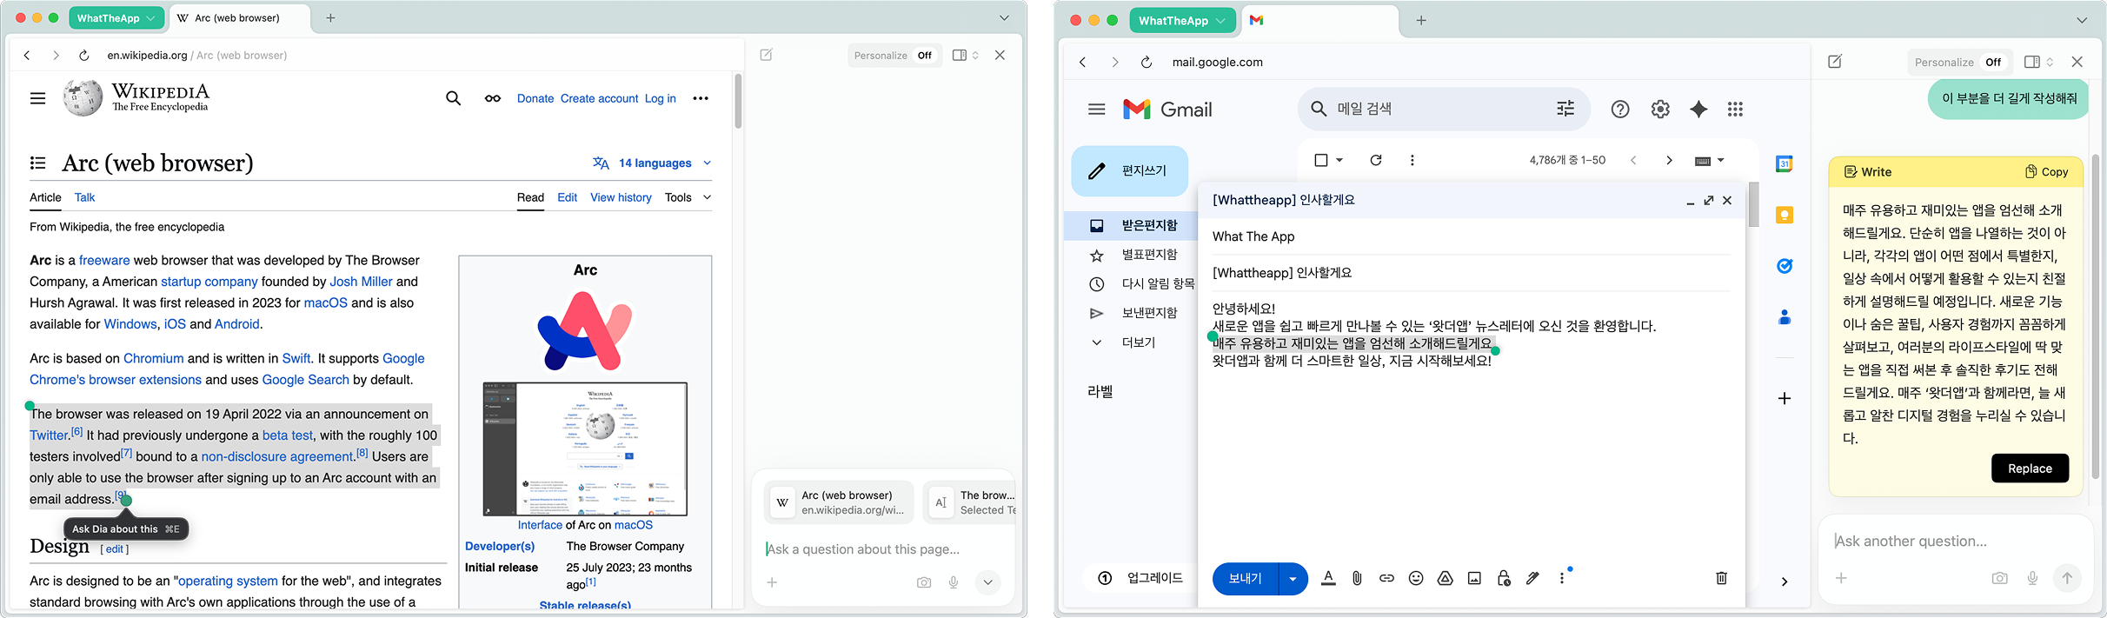This screenshot has height=618, width=2107.
Task: Click the Gemini sparkle icon in Gmail
Action: pos(1698,109)
